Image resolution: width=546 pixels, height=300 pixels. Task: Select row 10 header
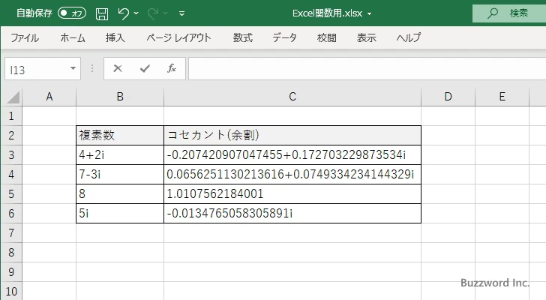point(11,291)
